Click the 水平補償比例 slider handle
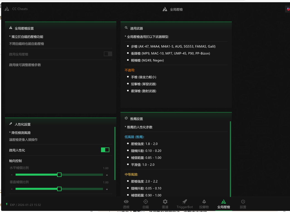 click(59, 175)
